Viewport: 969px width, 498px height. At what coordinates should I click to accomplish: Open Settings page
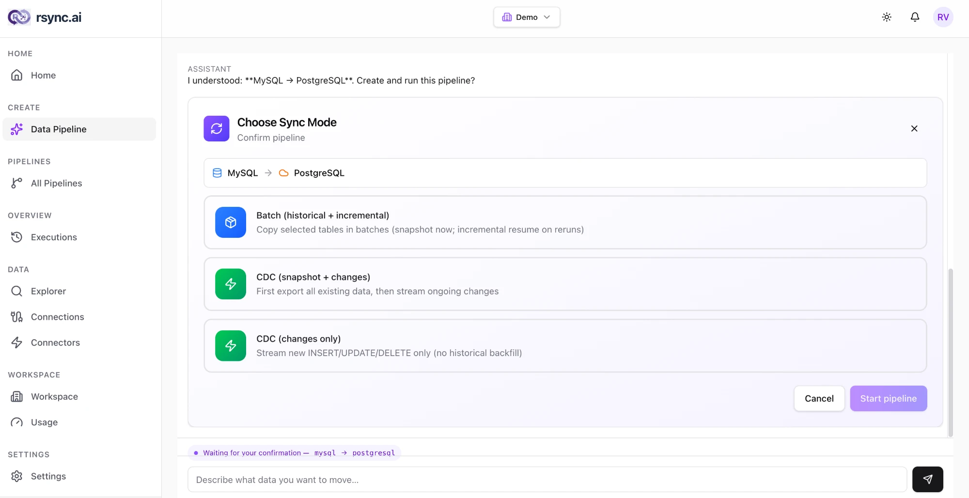[79, 476]
